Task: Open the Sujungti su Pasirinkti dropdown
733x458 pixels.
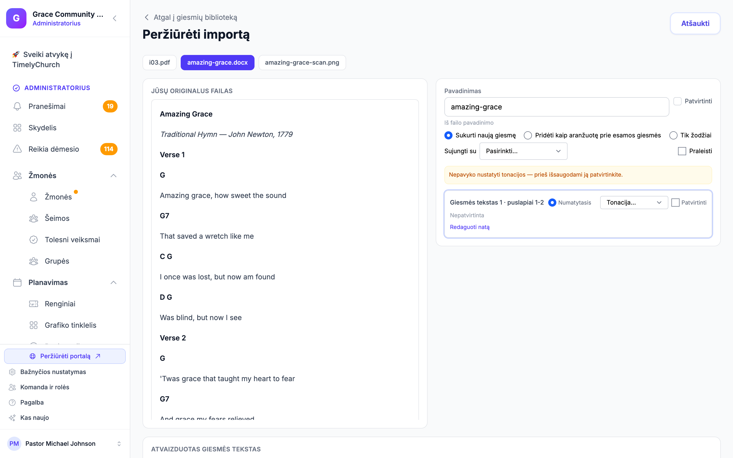Action: [x=523, y=151]
